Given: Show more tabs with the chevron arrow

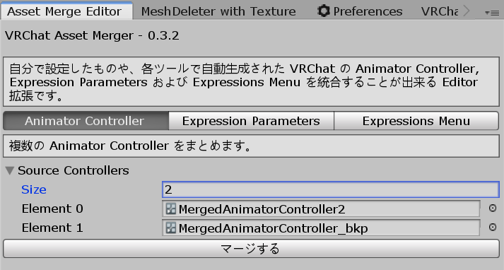Looking at the screenshot, I should (x=467, y=11).
